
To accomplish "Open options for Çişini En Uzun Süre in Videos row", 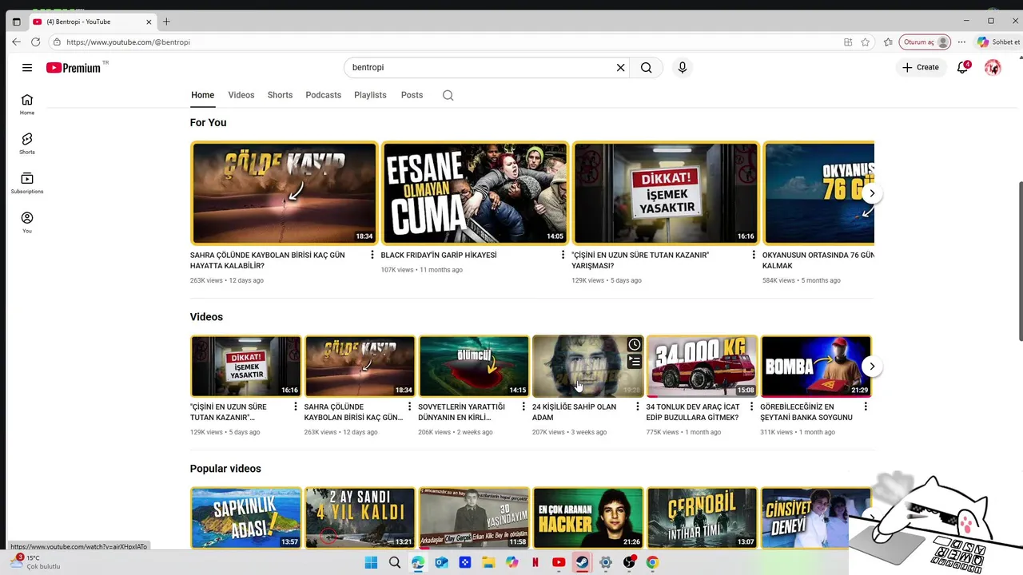I will point(295,406).
